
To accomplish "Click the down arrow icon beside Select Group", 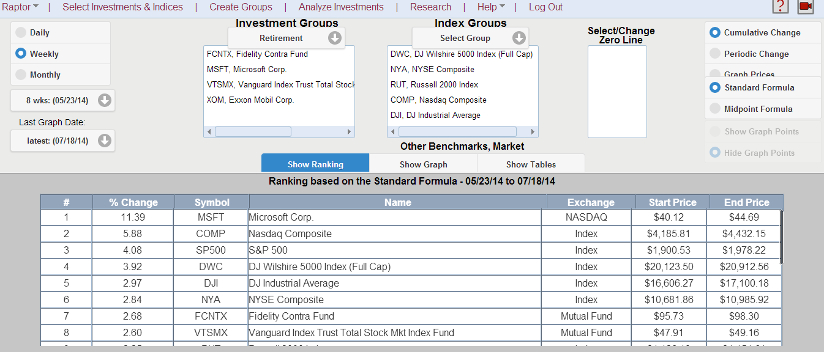I will pos(519,38).
